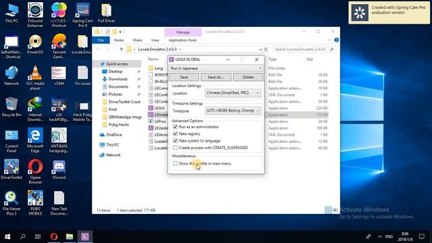Select Downloads in navigation pane
The image size is (432, 243).
click(118, 79)
